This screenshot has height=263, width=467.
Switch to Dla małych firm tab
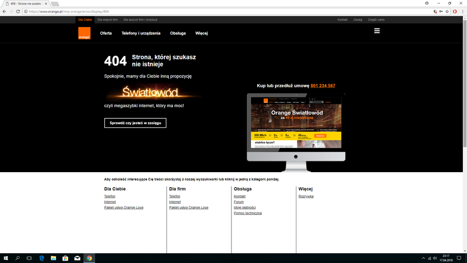coord(108,20)
